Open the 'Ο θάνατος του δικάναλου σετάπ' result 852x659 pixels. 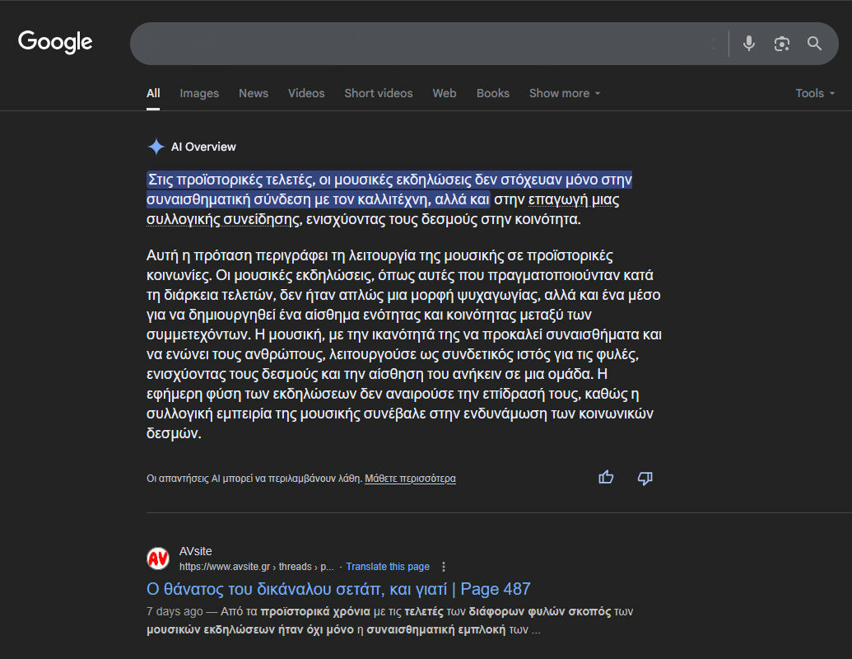(x=338, y=589)
